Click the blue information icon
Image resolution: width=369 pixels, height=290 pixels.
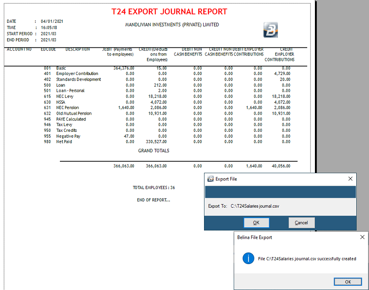248,259
